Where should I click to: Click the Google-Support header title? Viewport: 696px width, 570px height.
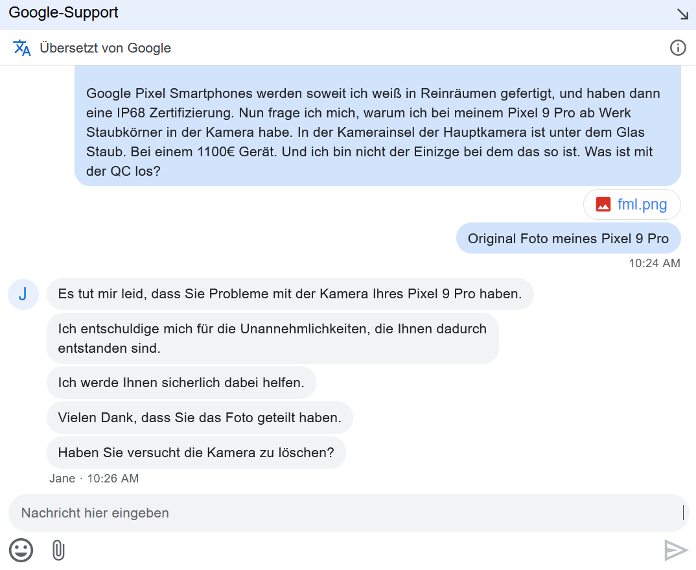pyautogui.click(x=64, y=13)
